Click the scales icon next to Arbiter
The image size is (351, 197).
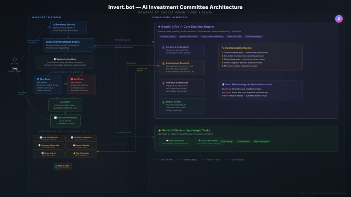(x=61, y=102)
